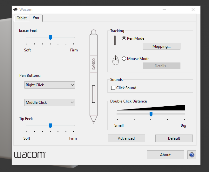Click the Small label under distance slider
Image resolution: width=209 pixels, height=172 pixels.
[119, 125]
